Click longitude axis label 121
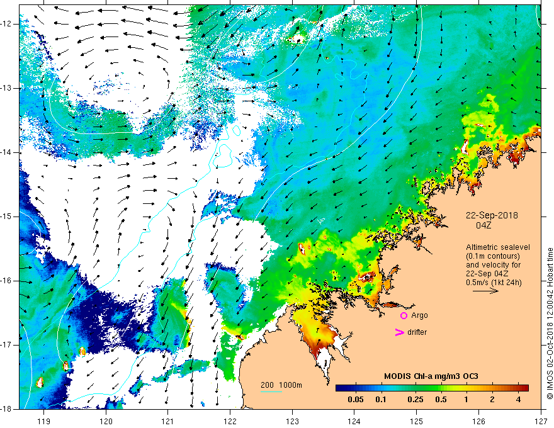 pyautogui.click(x=168, y=421)
